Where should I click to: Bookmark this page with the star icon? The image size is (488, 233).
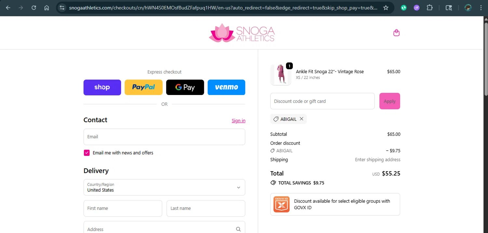tap(386, 8)
